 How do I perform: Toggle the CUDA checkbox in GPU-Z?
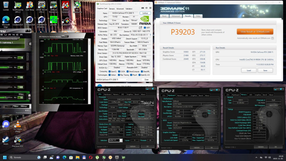[119, 72]
